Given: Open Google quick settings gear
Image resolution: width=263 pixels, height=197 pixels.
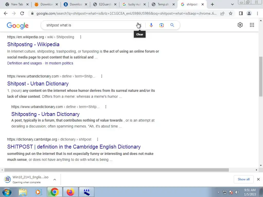Looking at the screenshot, I should click(x=240, y=25).
